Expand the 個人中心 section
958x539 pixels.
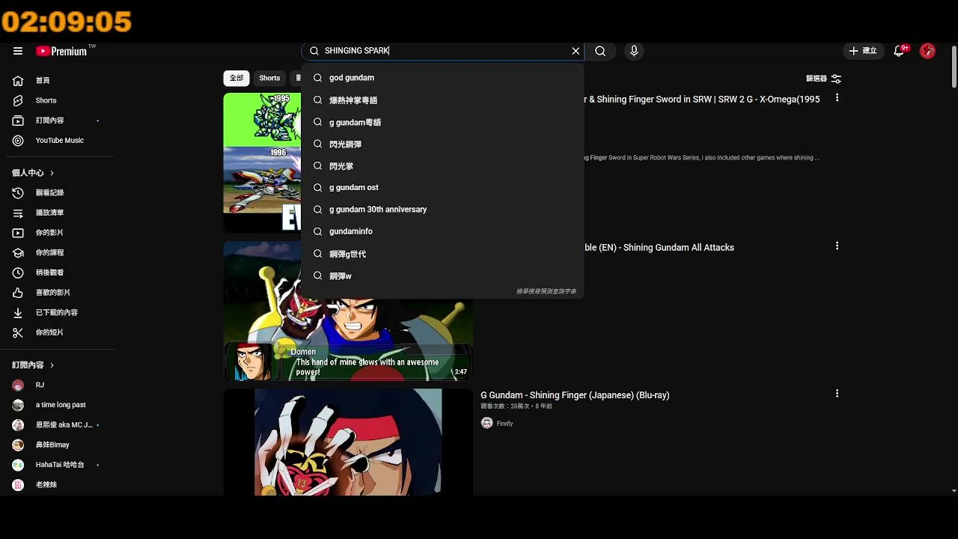[34, 173]
